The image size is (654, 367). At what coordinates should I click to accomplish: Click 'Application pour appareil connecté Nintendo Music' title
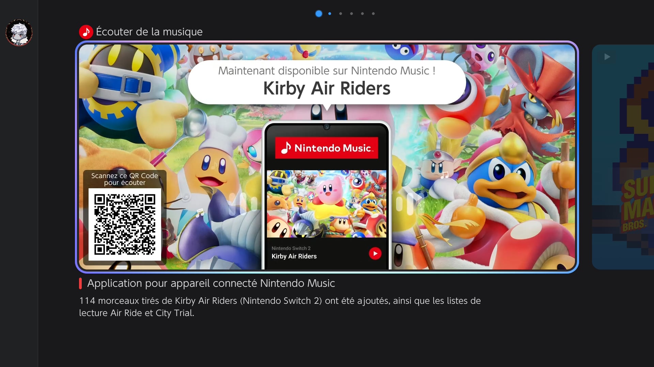[x=211, y=283]
